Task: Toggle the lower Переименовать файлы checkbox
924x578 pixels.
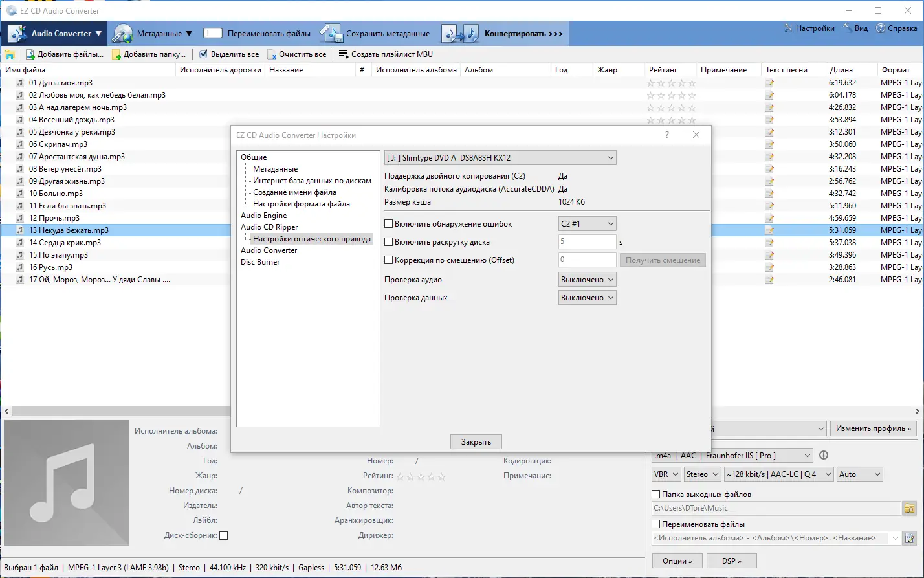Action: pyautogui.click(x=656, y=524)
